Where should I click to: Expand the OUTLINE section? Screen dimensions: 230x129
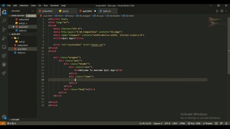[x=22, y=119]
